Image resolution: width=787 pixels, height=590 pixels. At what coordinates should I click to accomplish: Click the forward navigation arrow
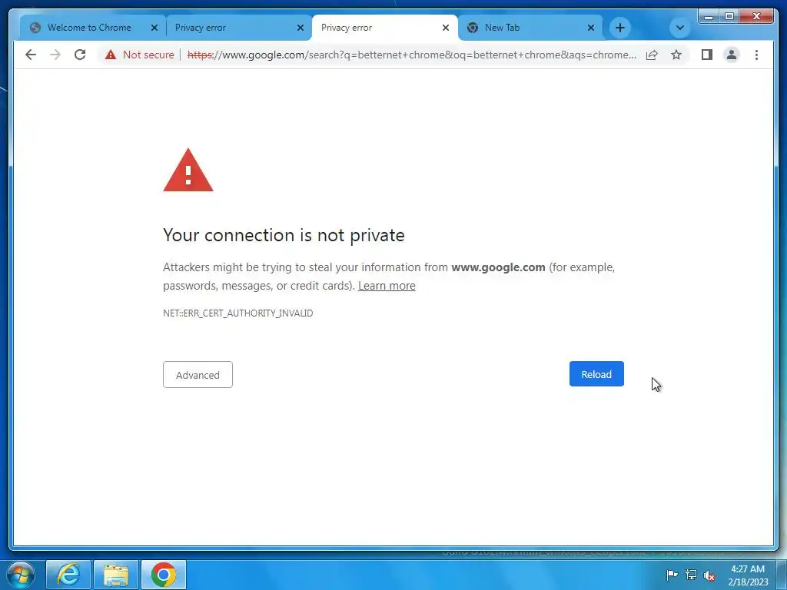click(55, 55)
